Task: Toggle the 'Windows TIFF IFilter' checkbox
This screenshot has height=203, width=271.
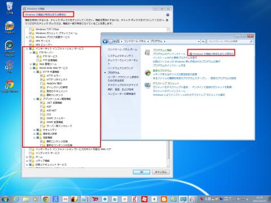Action: [x=30, y=29]
